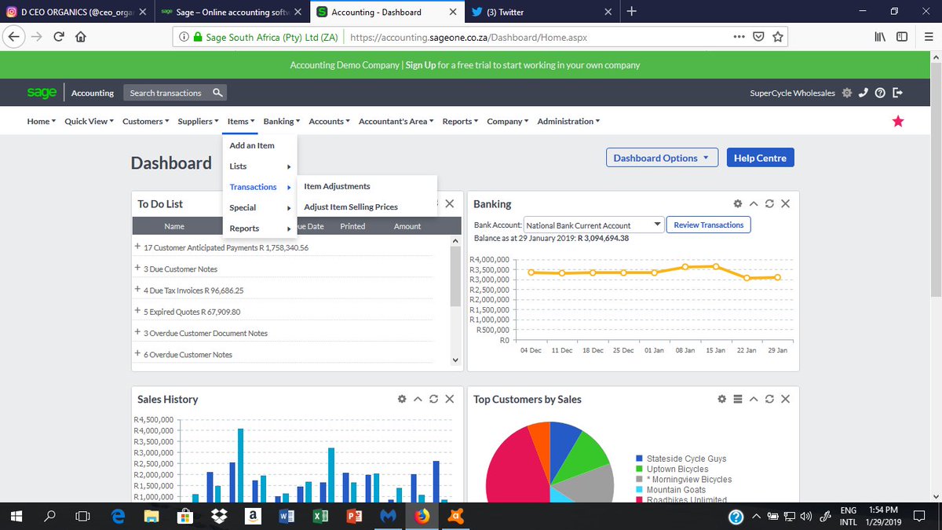Expand Lists submenu in Items menu
Screen dimensions: 942x530
tap(260, 166)
